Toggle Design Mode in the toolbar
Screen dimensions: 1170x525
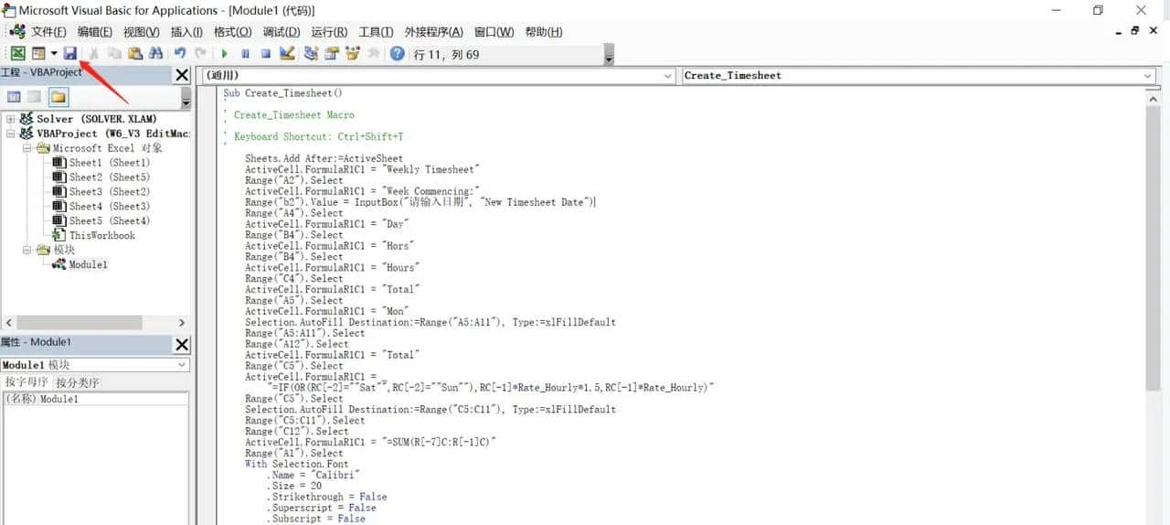point(287,54)
